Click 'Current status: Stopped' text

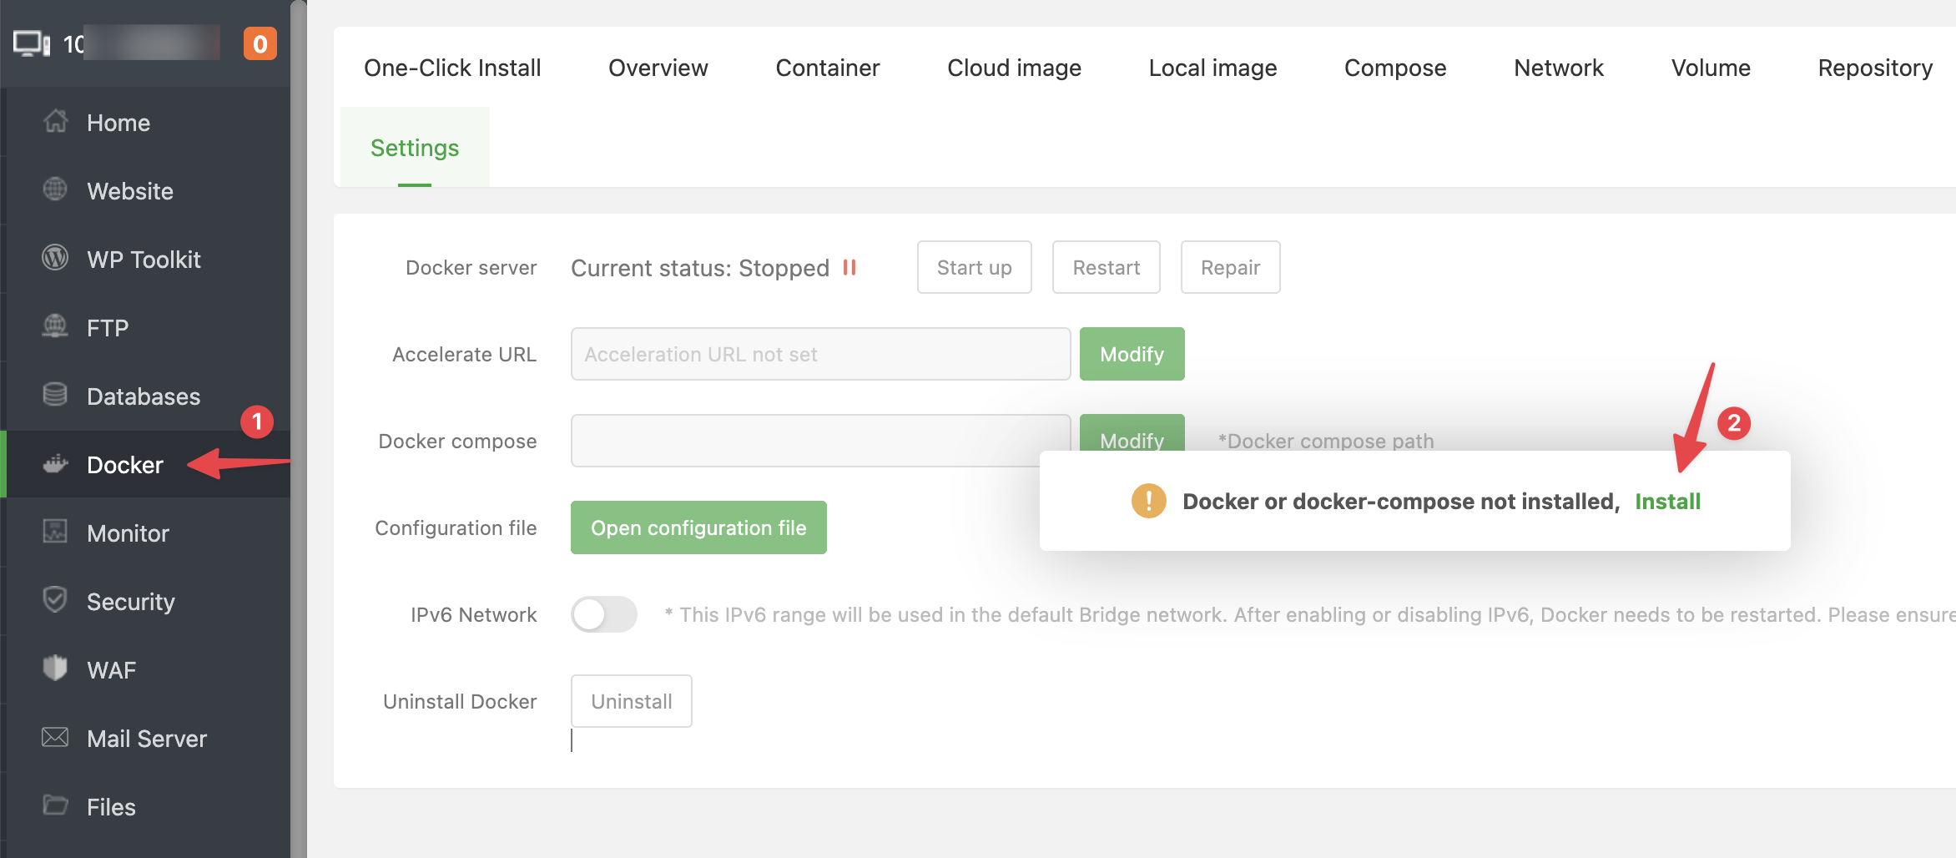click(700, 268)
